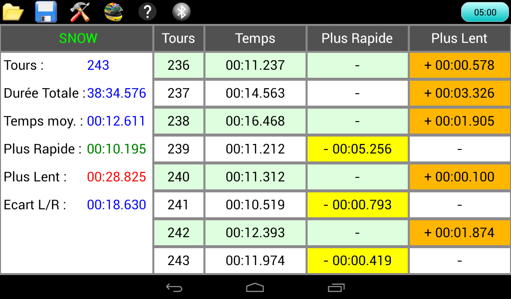Select lap time 00:11.237
The image size is (511, 299).
click(255, 65)
